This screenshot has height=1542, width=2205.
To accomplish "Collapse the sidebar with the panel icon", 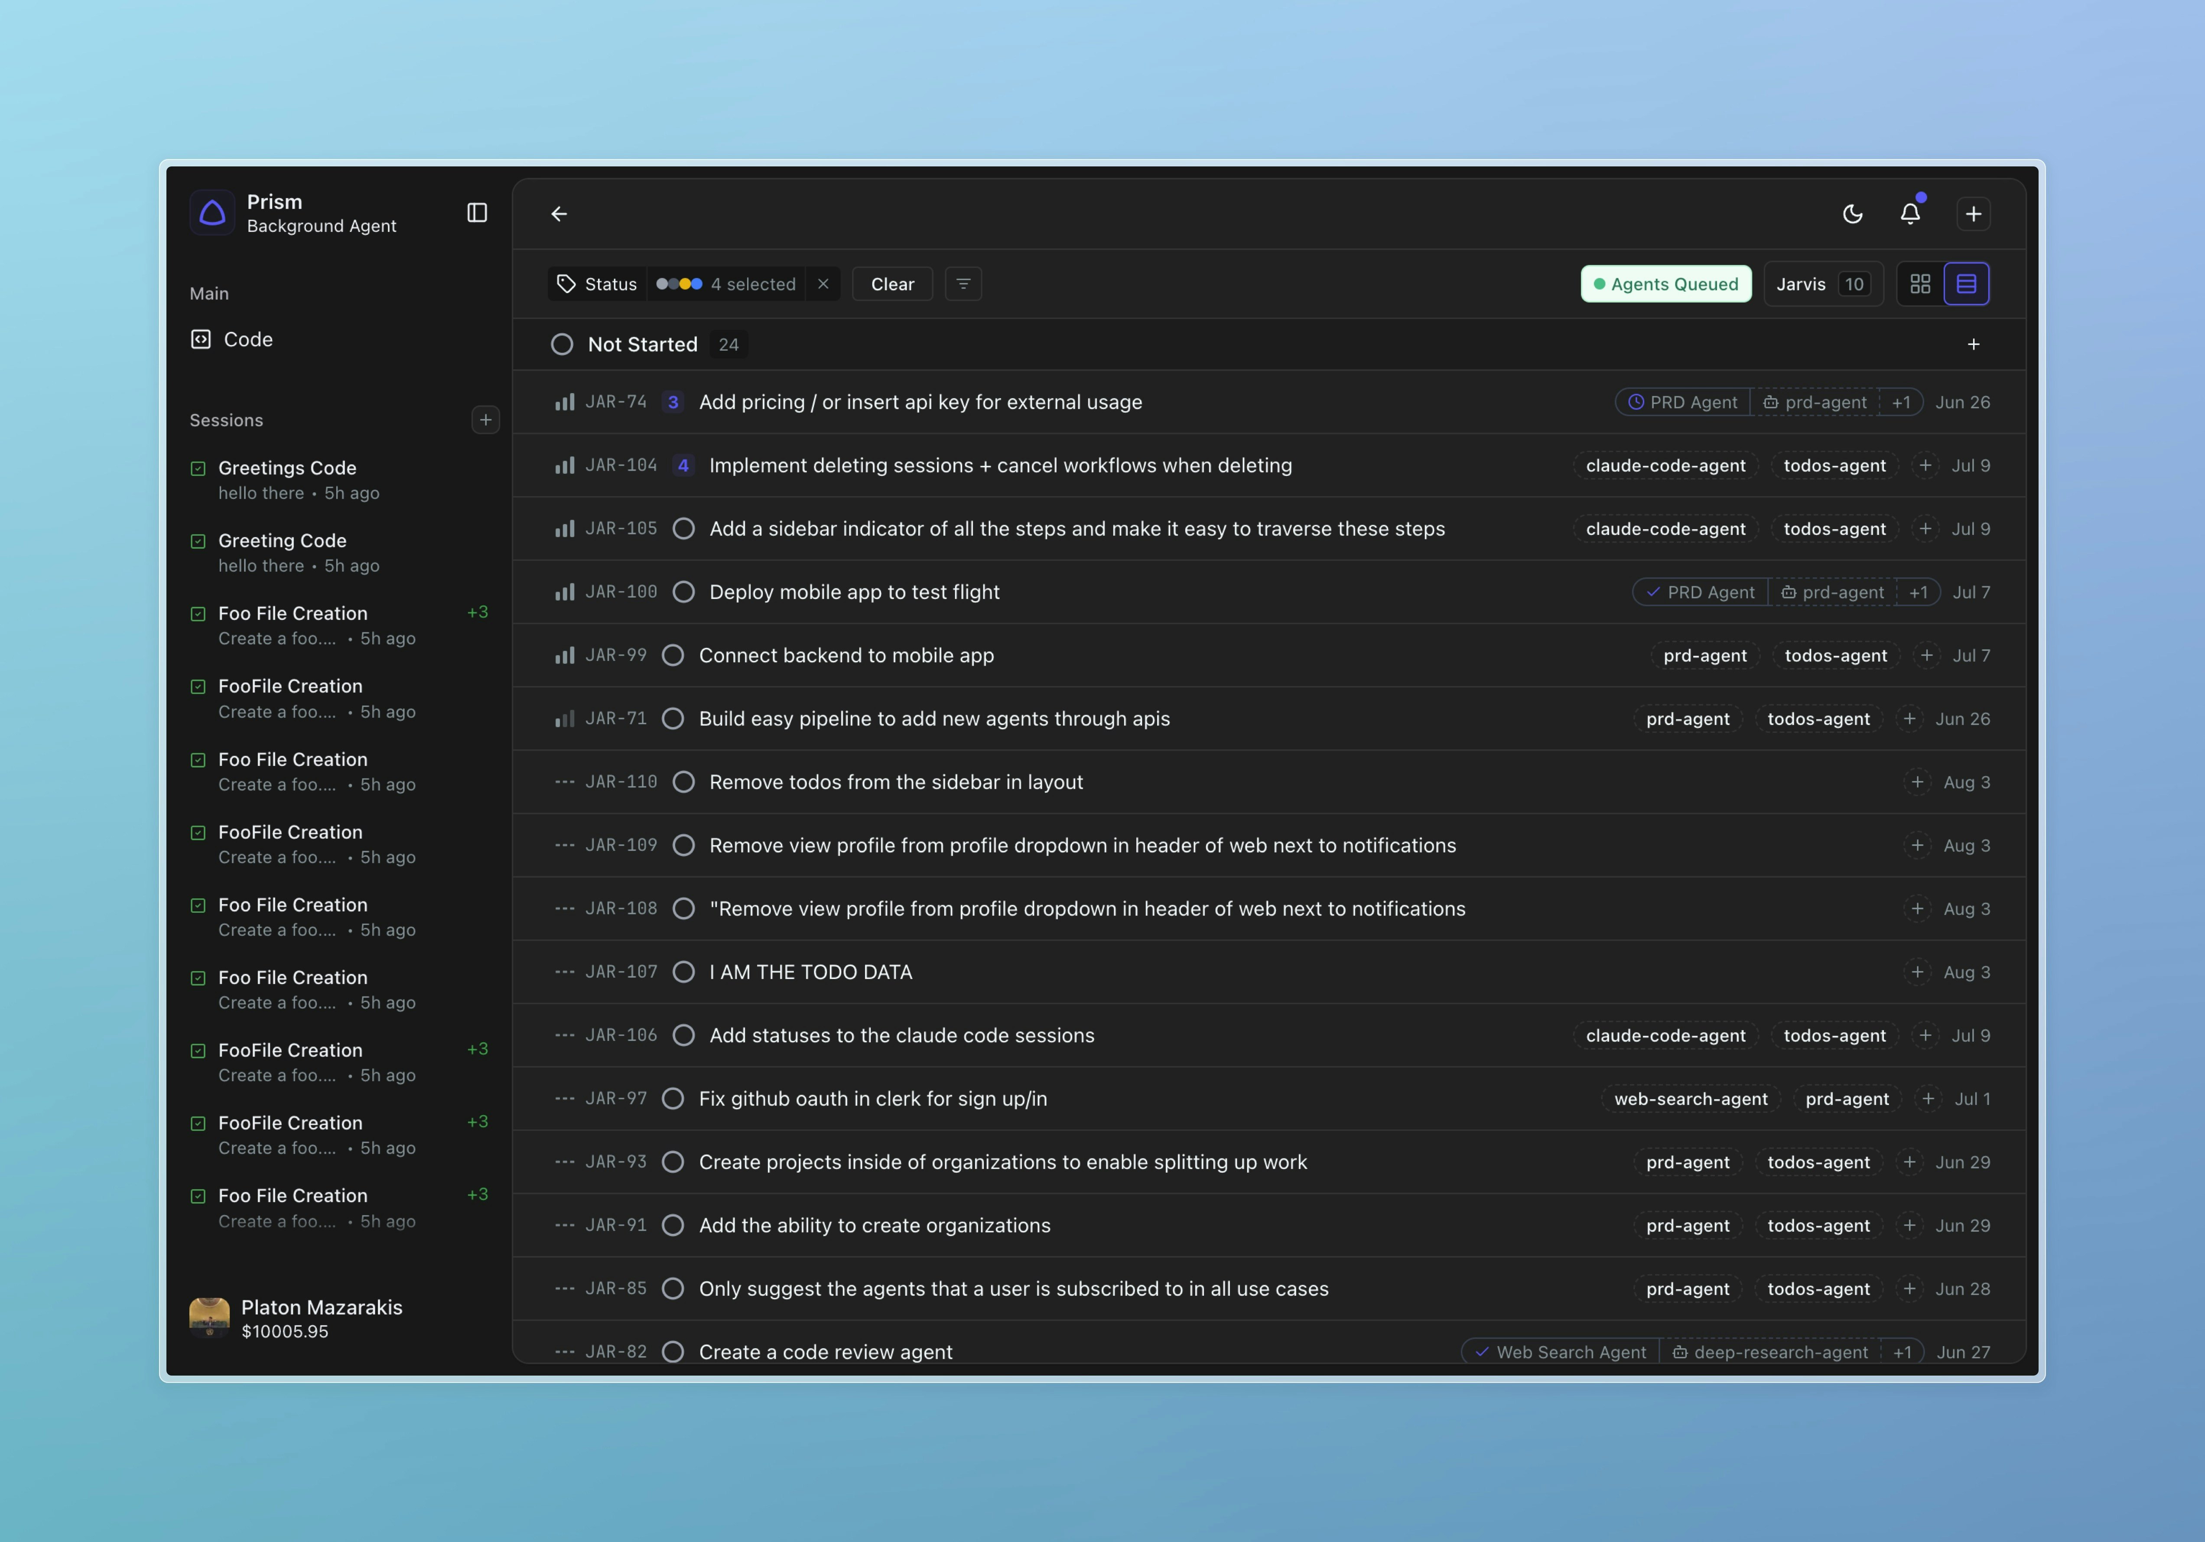I will (477, 212).
